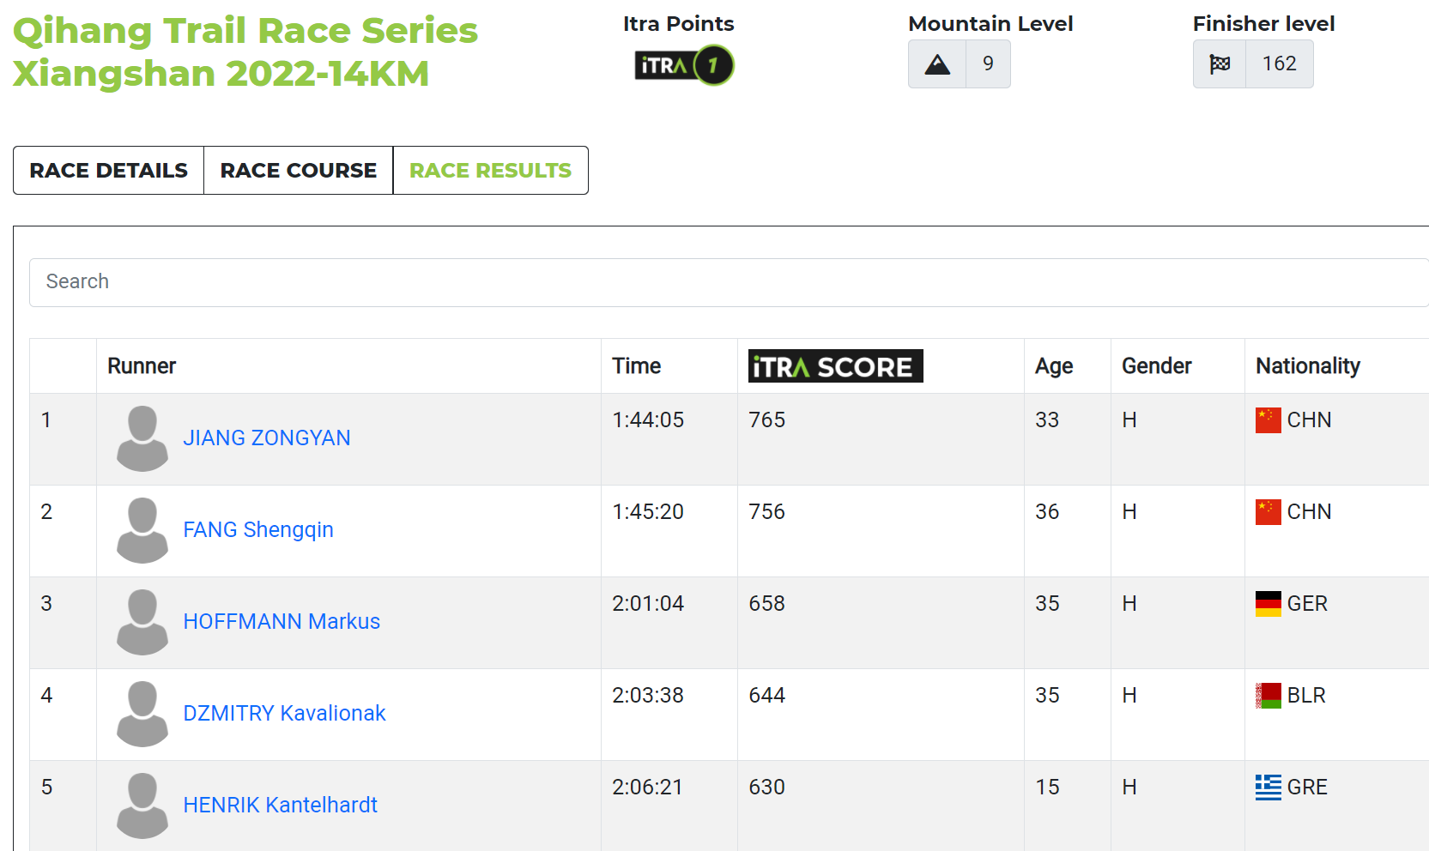Select the Race Results tab
Screen dimensions: 1429x851
point(490,171)
